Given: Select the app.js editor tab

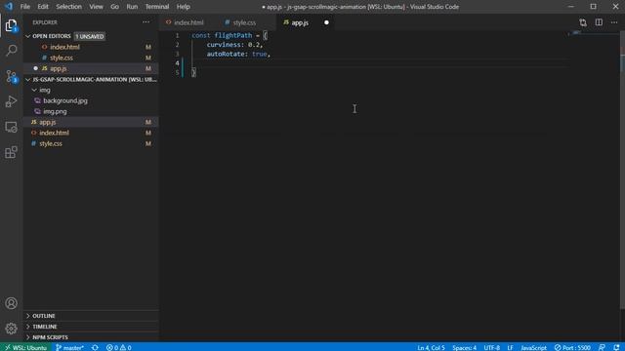Looking at the screenshot, I should click(300, 22).
